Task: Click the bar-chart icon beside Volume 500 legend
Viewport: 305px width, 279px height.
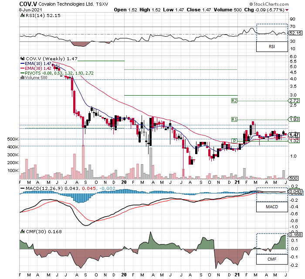Action: tap(22, 77)
